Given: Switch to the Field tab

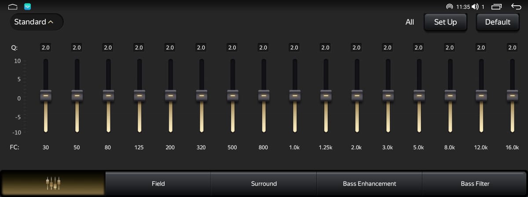Looking at the screenshot, I should (158, 183).
